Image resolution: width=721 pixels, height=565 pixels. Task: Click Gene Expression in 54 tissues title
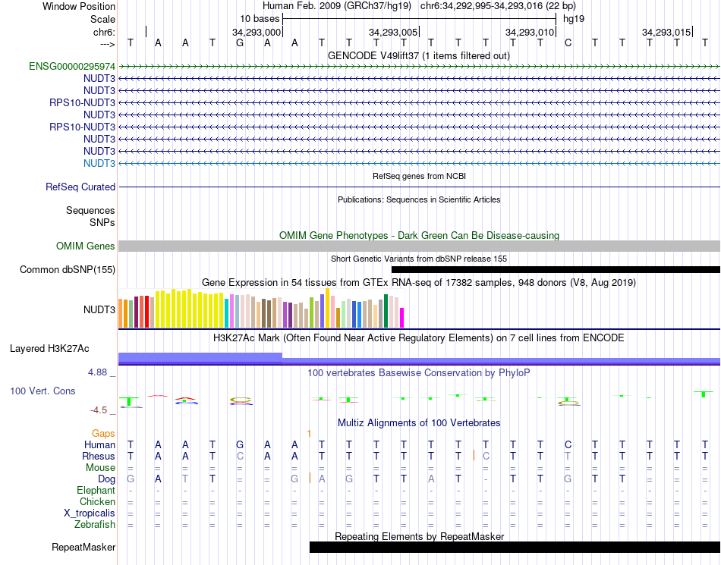[x=419, y=283]
